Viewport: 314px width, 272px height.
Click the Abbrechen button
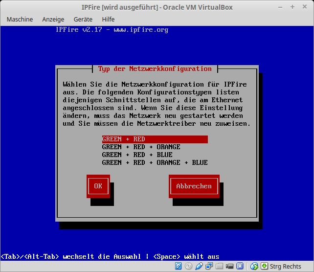194,186
